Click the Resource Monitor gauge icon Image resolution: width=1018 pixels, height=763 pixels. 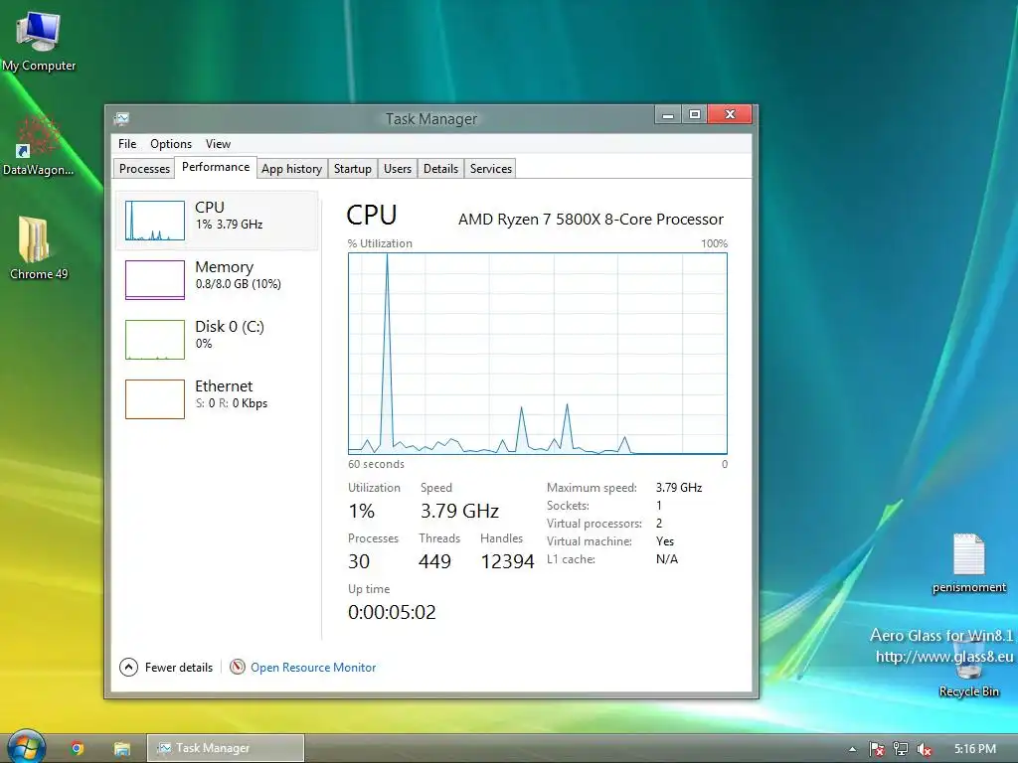coord(238,667)
